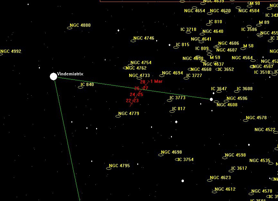Click the M 58 galaxy symbol

[242, 49]
